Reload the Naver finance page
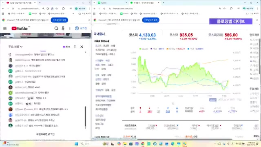This screenshot has width=261, height=147. [104, 9]
